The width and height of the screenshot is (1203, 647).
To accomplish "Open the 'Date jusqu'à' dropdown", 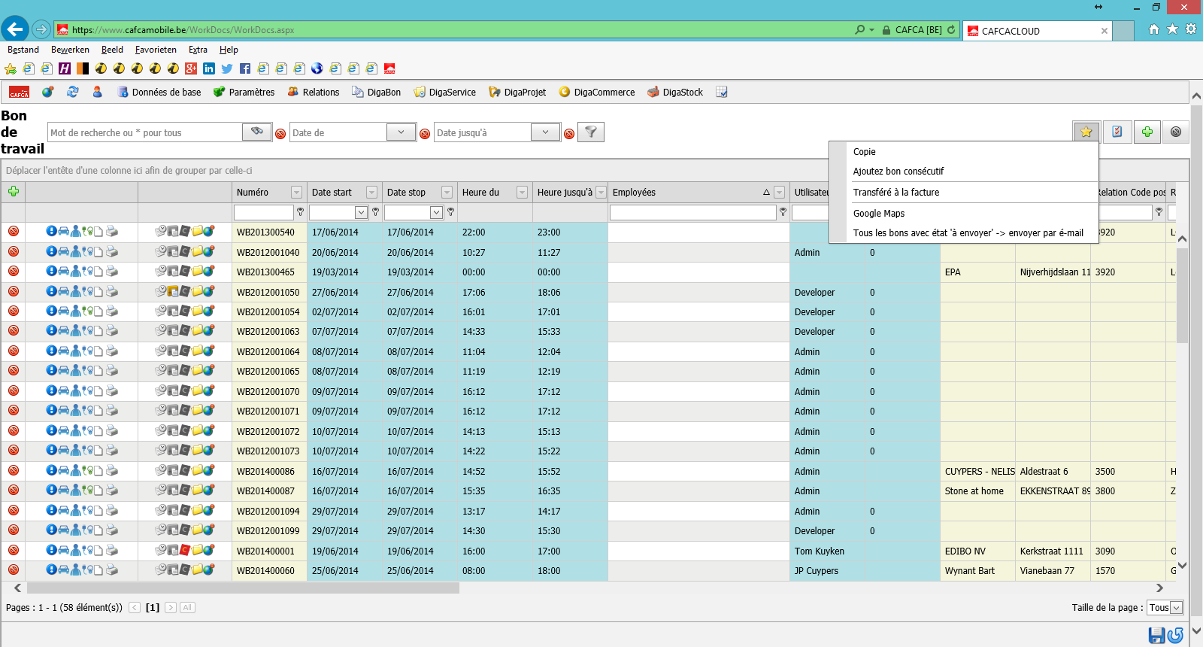I will [545, 132].
